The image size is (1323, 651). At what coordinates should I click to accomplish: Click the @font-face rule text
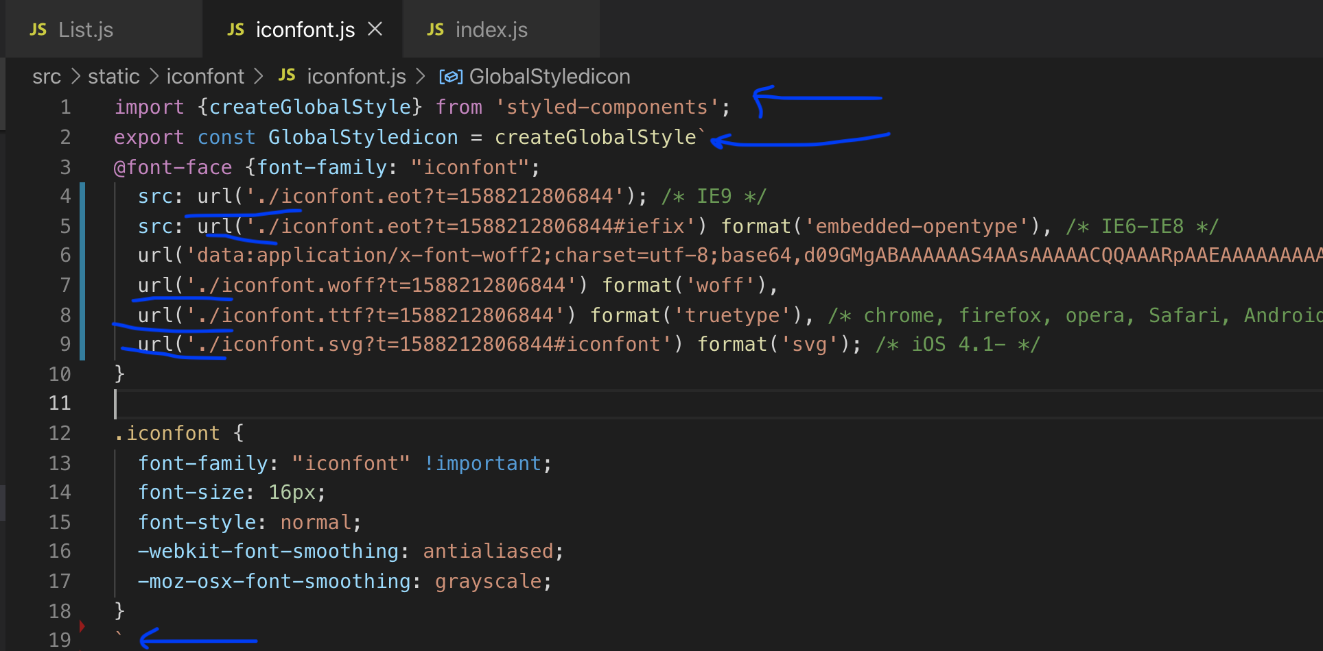[x=173, y=167]
